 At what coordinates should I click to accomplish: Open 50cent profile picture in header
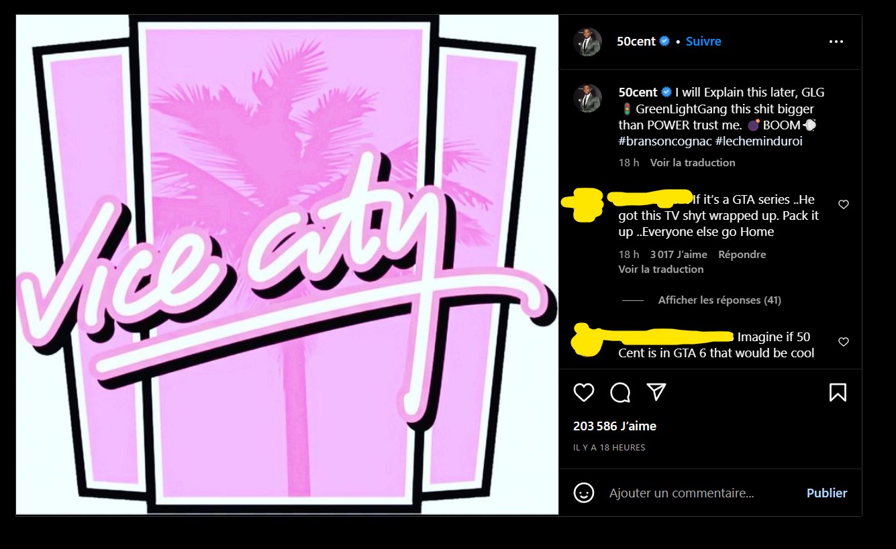tap(587, 42)
